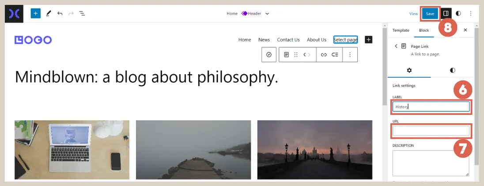
Task: Click the Contact Us navigation link
Action: (x=288, y=40)
